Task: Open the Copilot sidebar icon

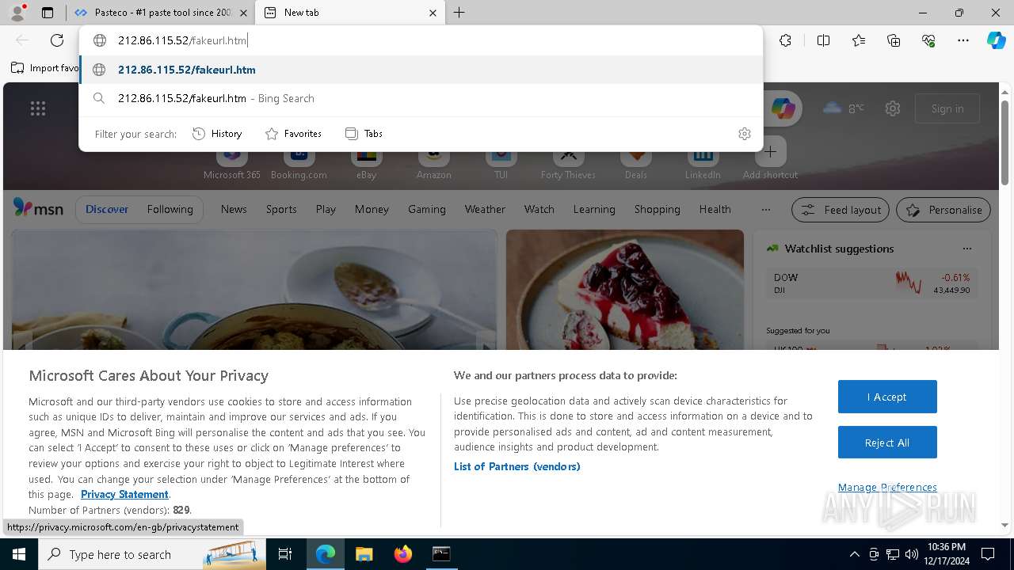Action: click(x=996, y=40)
